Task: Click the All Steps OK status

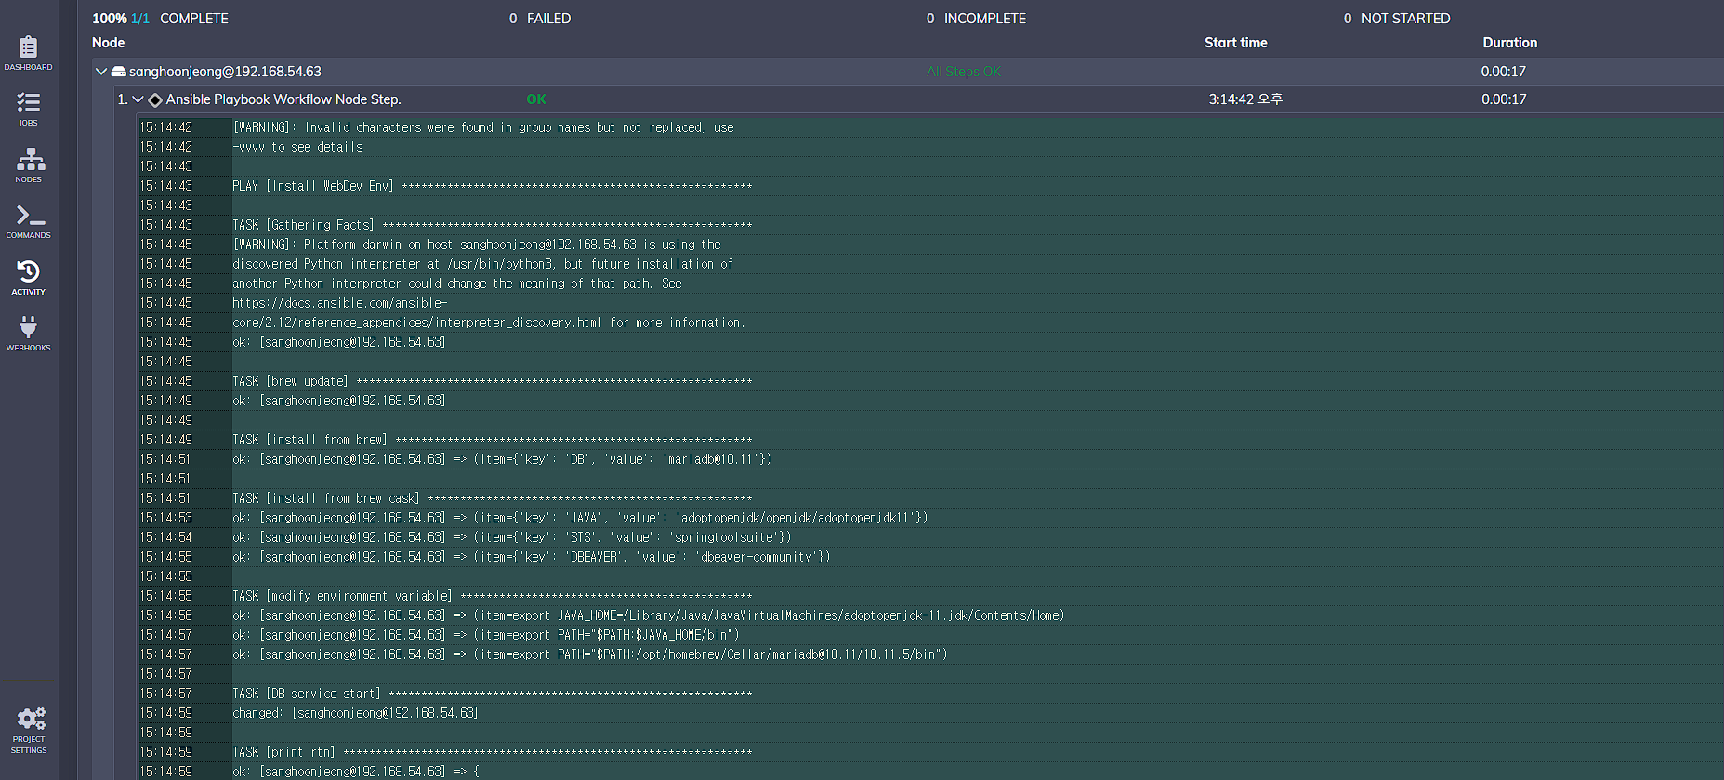Action: [x=964, y=72]
